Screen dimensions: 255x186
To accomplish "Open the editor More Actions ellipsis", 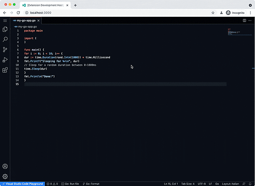I will [250, 20].
